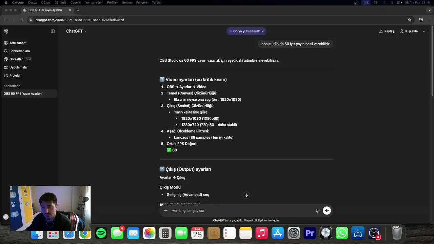This screenshot has height=244, width=434.
Task: Open Spotify from the Dock
Action: 101,233
